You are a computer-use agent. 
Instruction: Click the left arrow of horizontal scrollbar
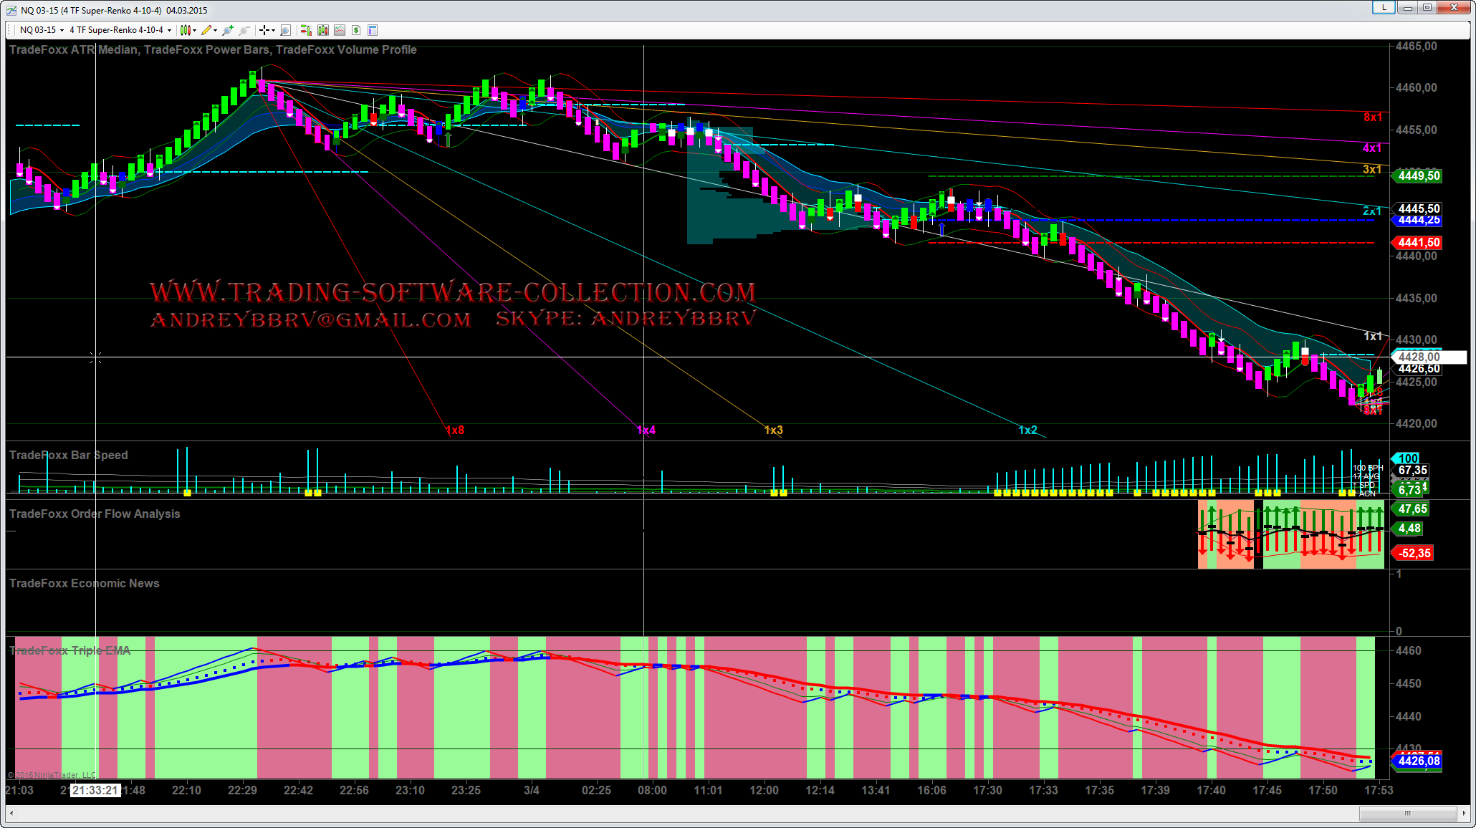click(11, 813)
